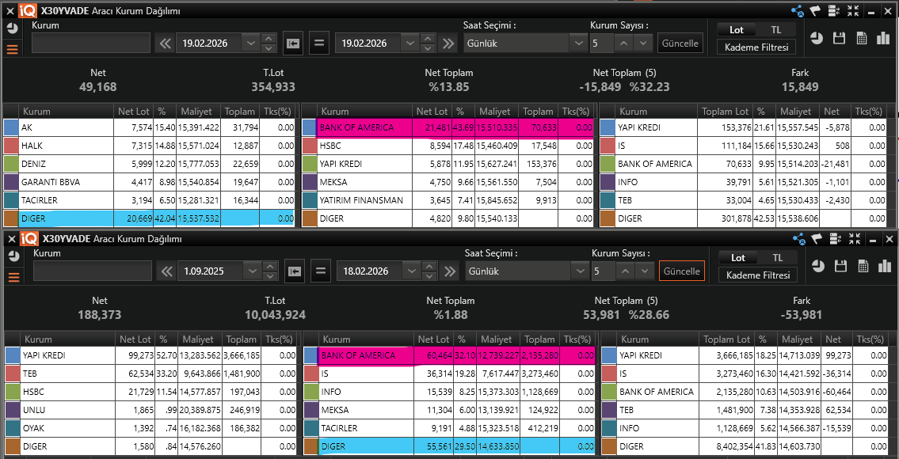Viewport: 899px width, 459px height.
Task: Click the save icon in the bottom panel
Action: 840,266
